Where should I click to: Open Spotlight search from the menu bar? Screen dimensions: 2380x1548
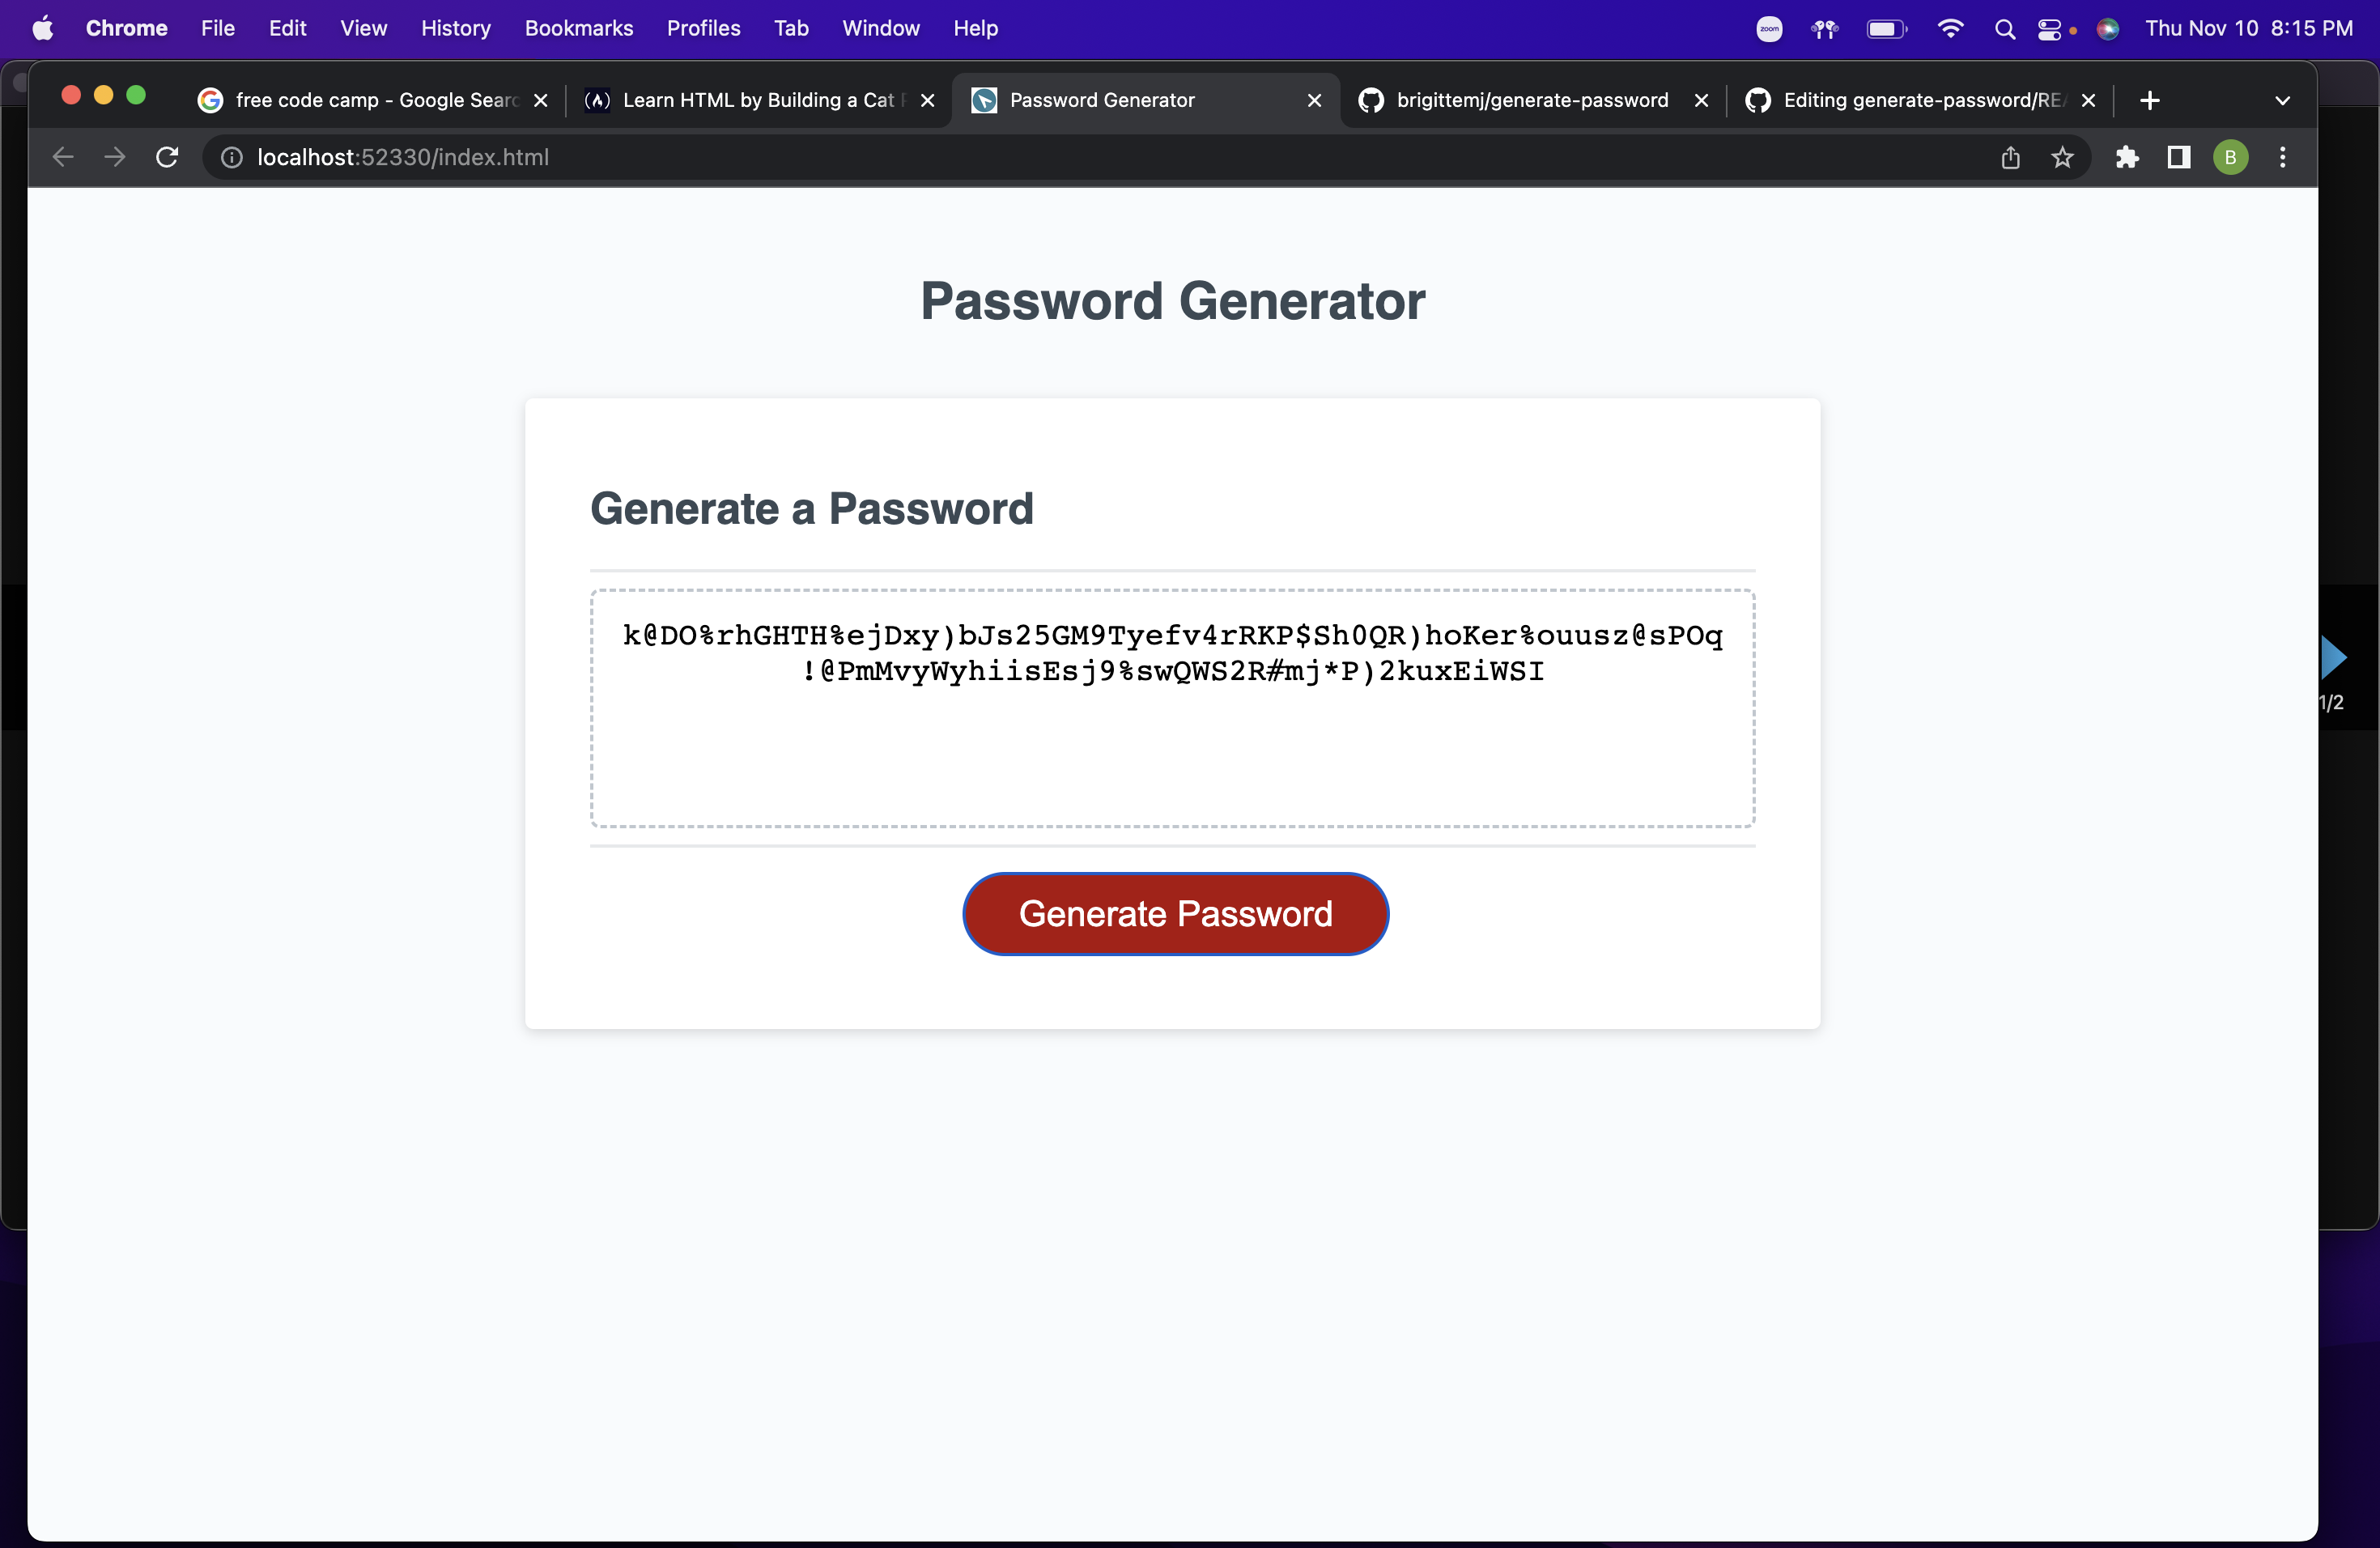(x=2004, y=28)
